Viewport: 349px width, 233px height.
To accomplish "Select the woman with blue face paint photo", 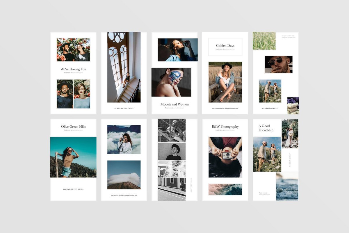I will pos(171,82).
